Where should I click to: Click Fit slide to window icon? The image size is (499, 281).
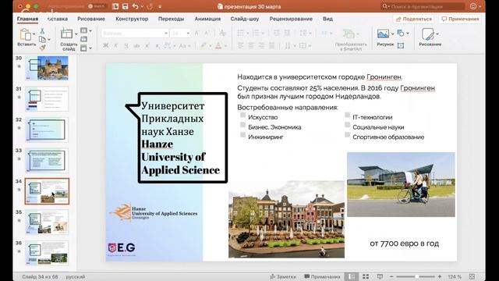472,276
